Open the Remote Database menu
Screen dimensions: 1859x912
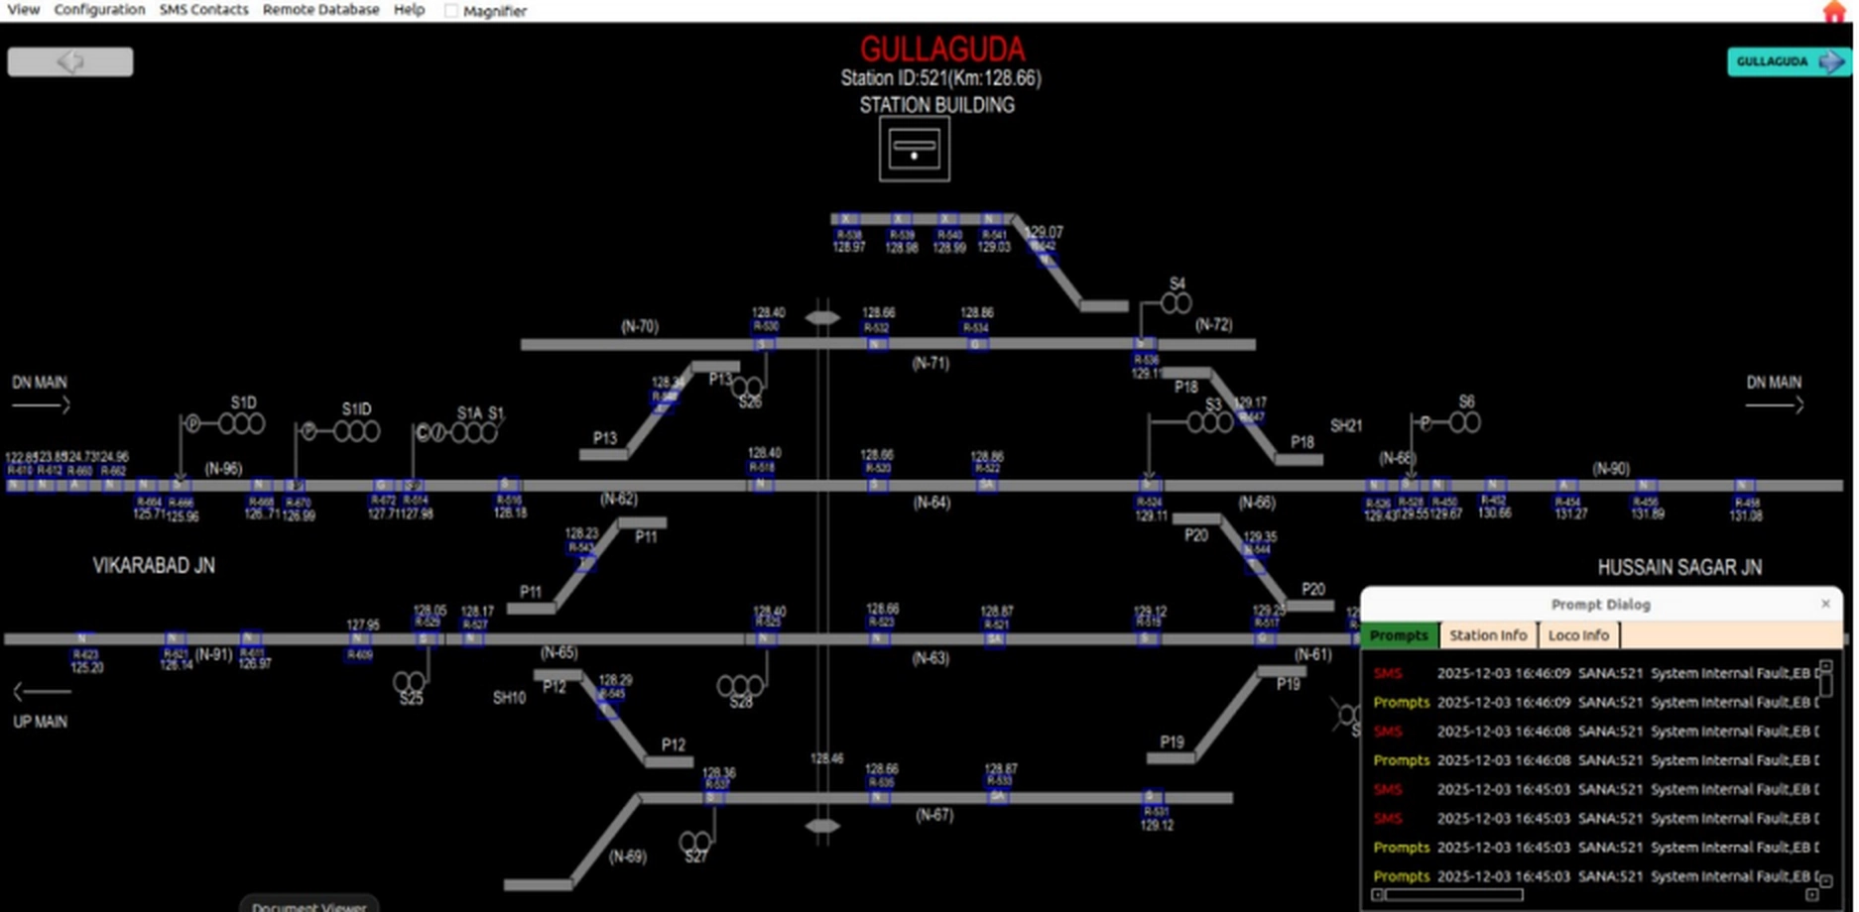[320, 10]
